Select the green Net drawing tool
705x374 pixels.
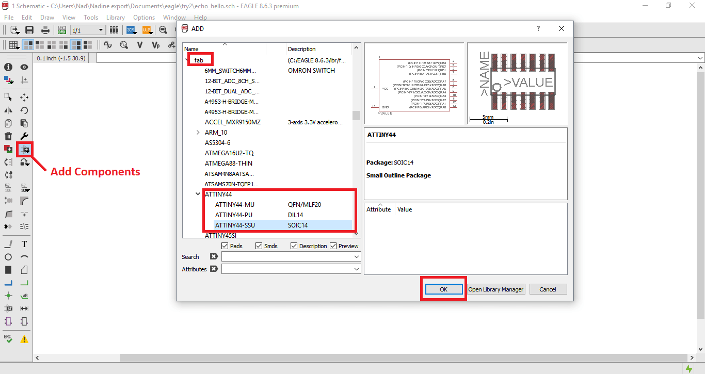24,283
